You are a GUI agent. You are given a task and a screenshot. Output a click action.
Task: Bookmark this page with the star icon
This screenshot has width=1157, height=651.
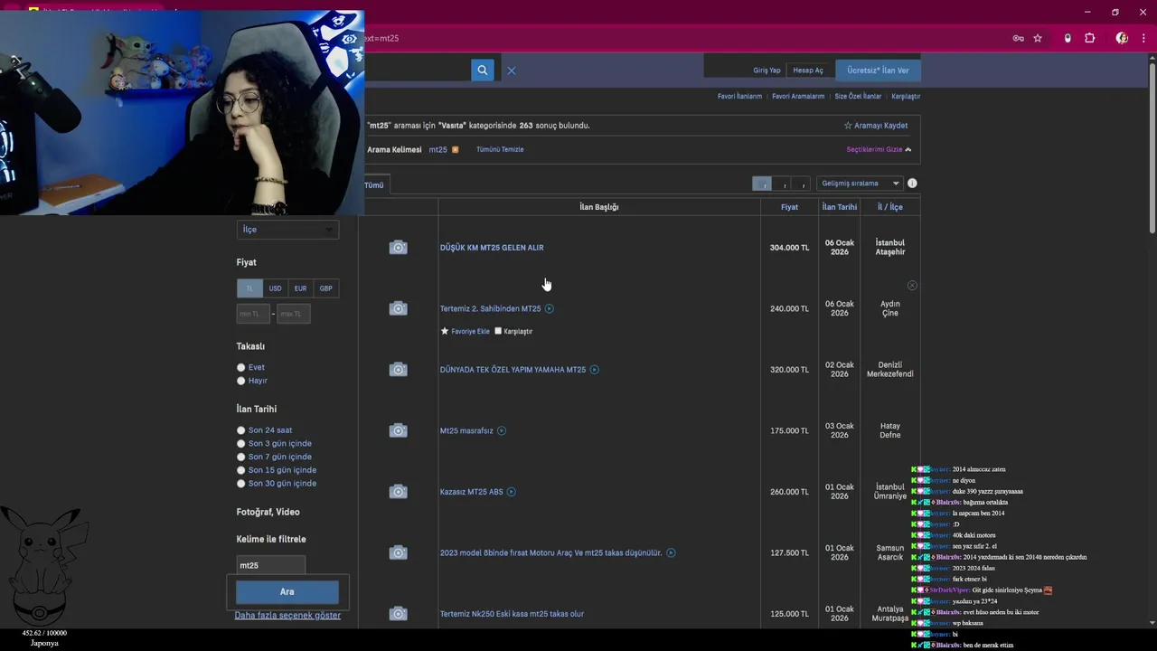1038,38
